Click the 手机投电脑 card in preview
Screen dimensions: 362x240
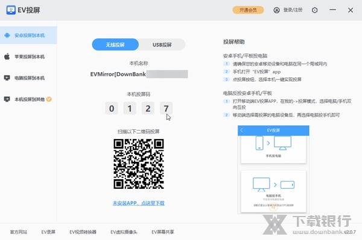pyautogui.click(x=273, y=149)
